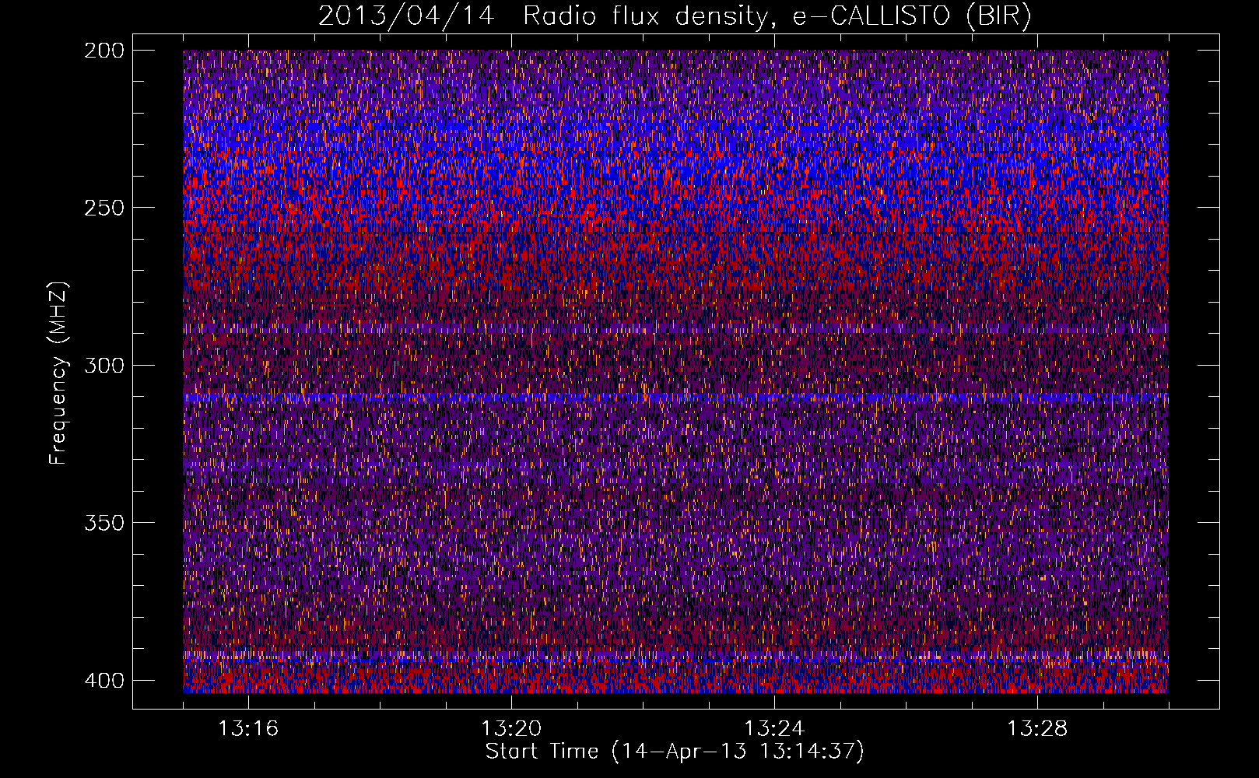This screenshot has height=778, width=1259.
Task: Select the '13:20' time tick label
Action: click(x=511, y=728)
